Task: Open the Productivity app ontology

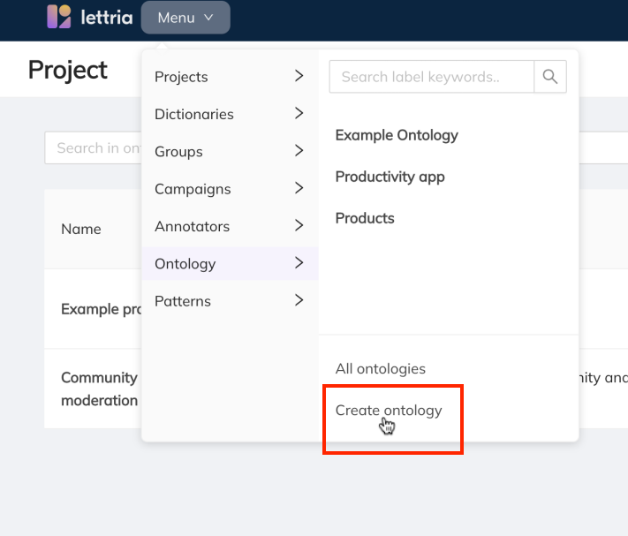Action: click(x=390, y=177)
